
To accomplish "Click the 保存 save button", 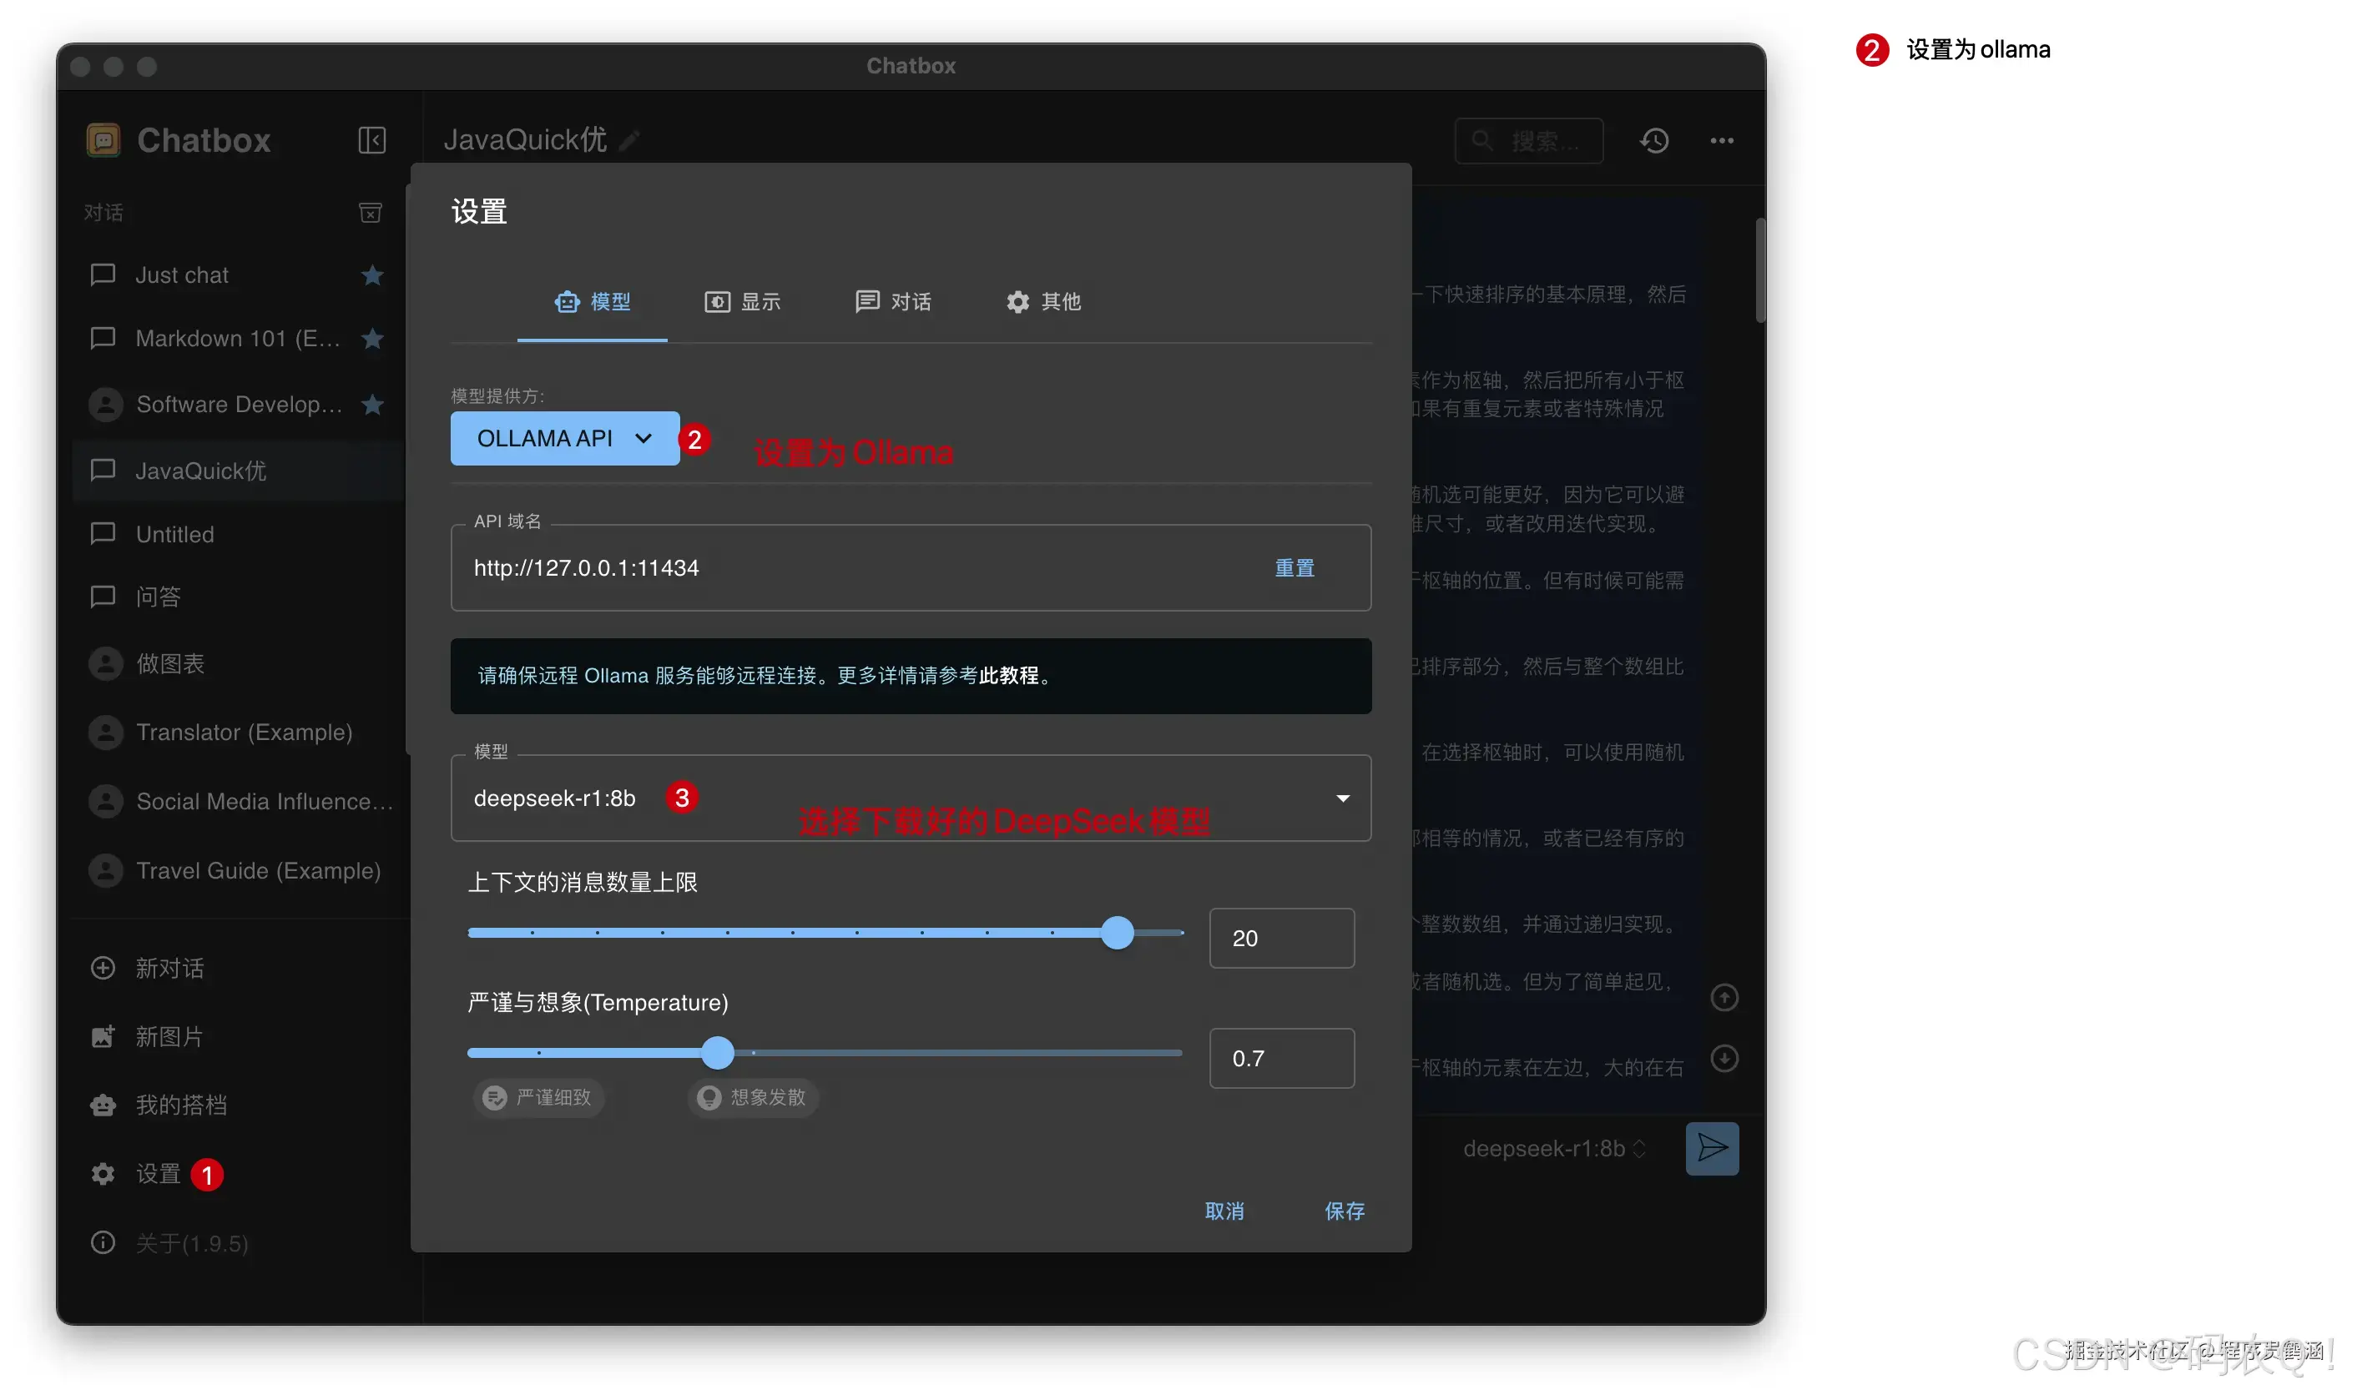I will pos(1344,1211).
